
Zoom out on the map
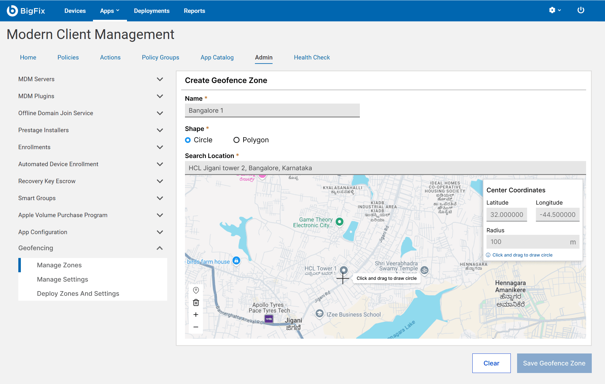click(x=196, y=327)
